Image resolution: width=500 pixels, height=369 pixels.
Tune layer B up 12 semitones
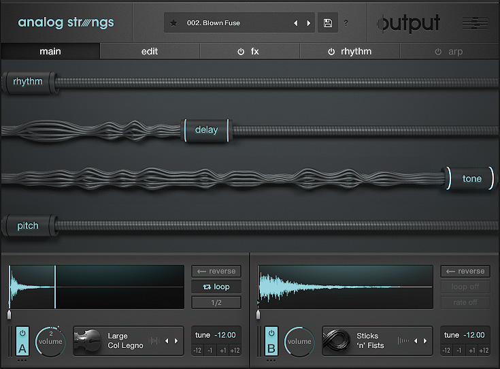(484, 351)
